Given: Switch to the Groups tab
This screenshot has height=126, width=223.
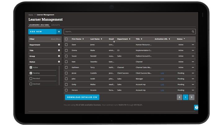Looking at the screenshot, I should point(56,25).
